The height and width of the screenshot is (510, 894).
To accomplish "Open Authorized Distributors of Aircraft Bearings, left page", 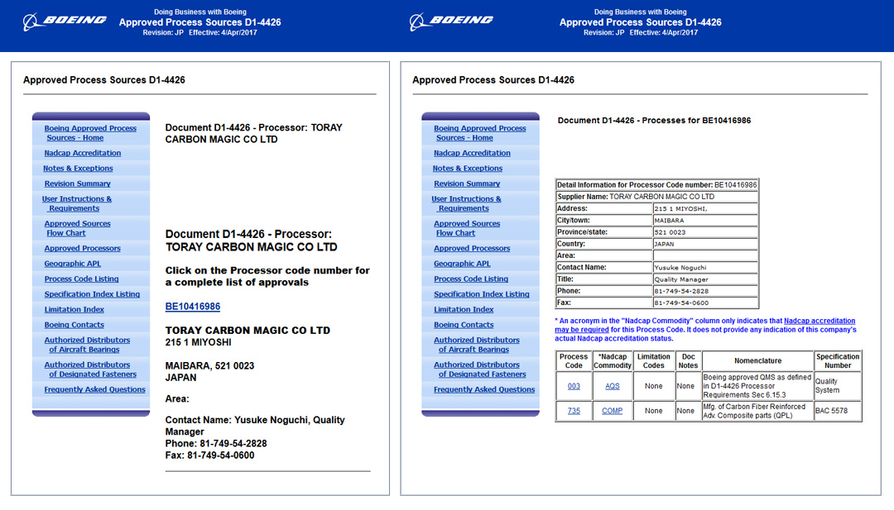I will (x=87, y=345).
